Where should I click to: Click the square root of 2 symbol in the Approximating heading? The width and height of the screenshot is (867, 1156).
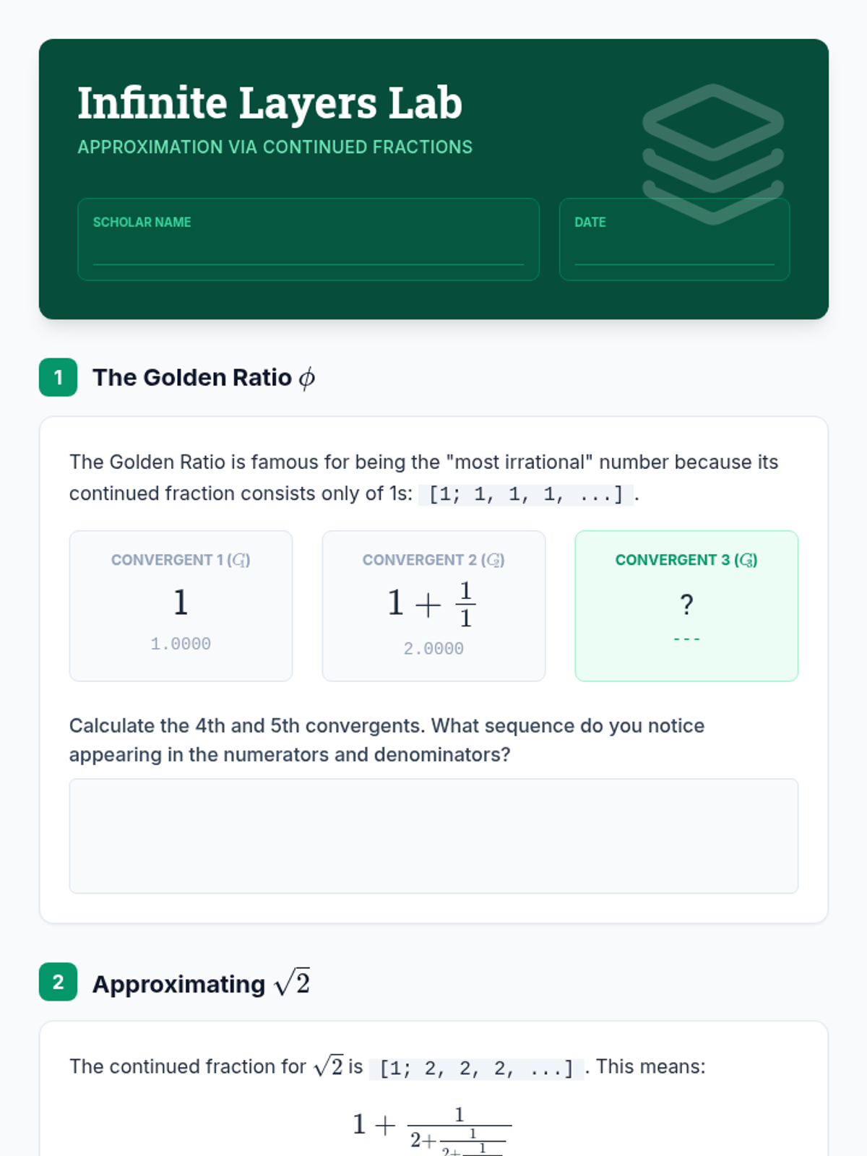click(293, 983)
